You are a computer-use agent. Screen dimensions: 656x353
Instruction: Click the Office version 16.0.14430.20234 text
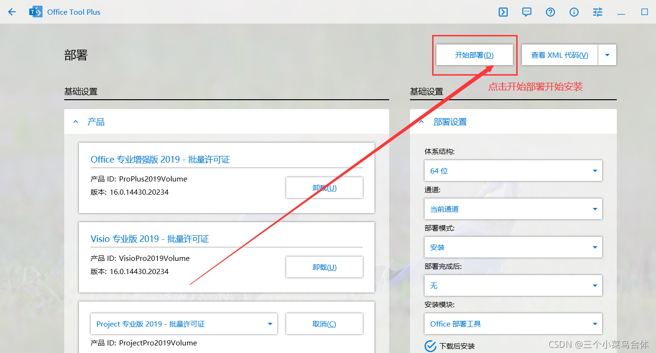(129, 192)
